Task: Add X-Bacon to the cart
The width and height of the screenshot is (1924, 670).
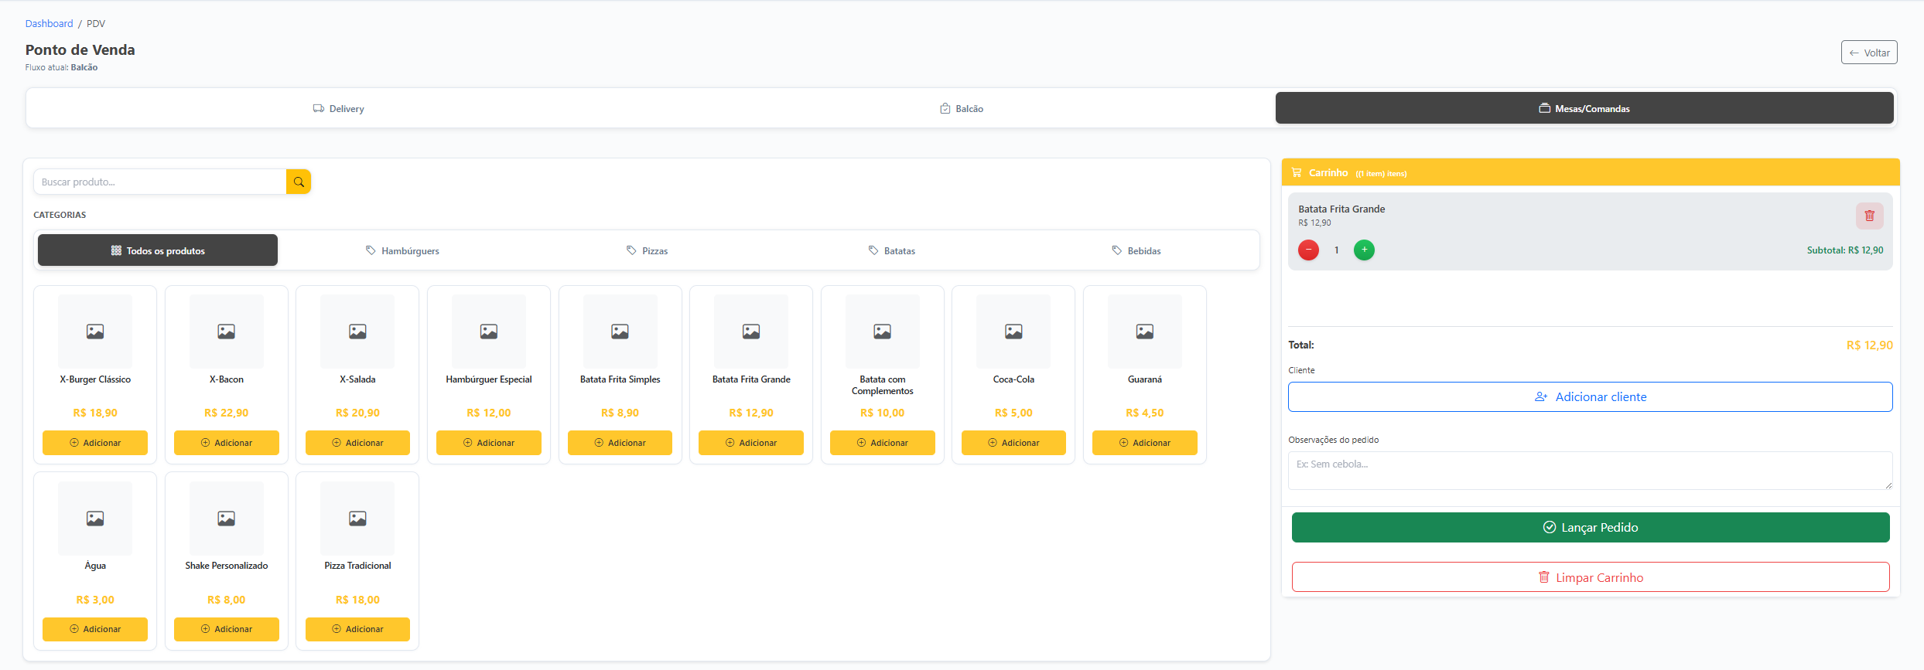Action: coord(227,443)
